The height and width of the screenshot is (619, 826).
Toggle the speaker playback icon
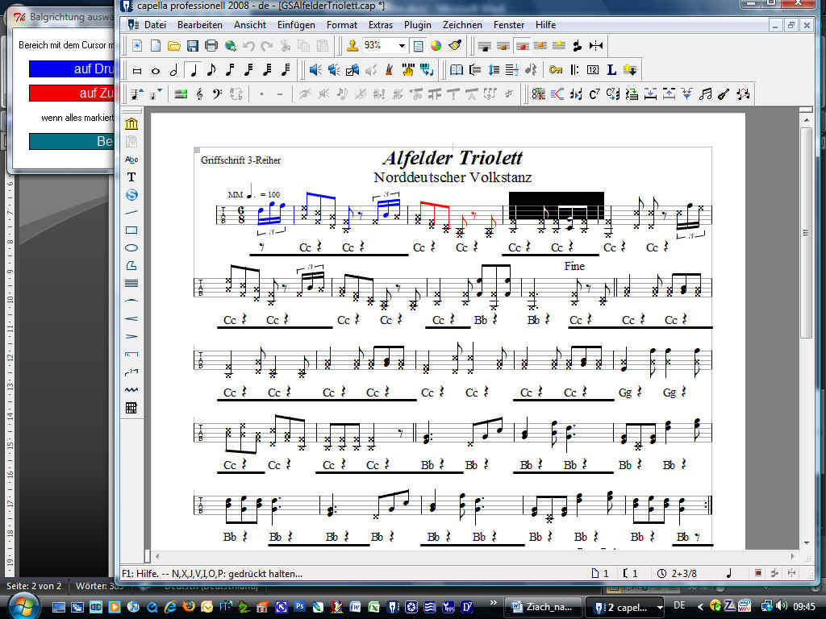coord(315,70)
